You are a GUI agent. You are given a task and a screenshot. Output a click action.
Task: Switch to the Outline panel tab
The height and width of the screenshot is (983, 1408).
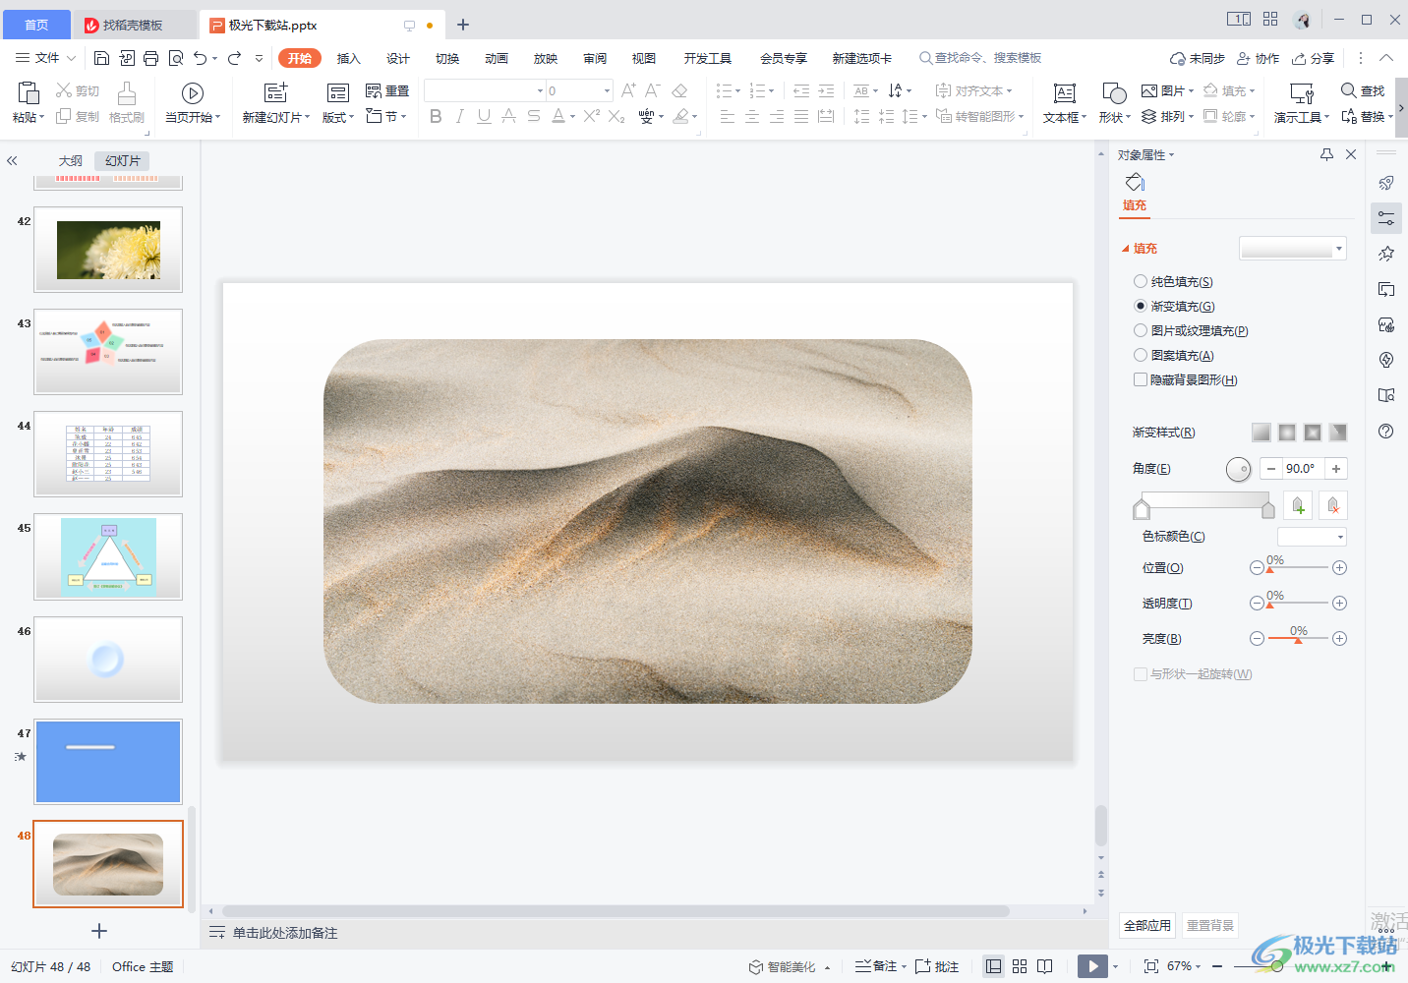click(x=71, y=160)
